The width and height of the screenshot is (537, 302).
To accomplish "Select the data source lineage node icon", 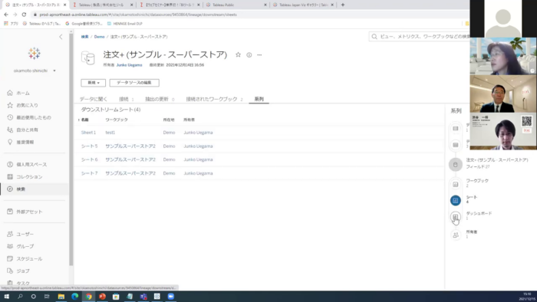I will [455, 165].
